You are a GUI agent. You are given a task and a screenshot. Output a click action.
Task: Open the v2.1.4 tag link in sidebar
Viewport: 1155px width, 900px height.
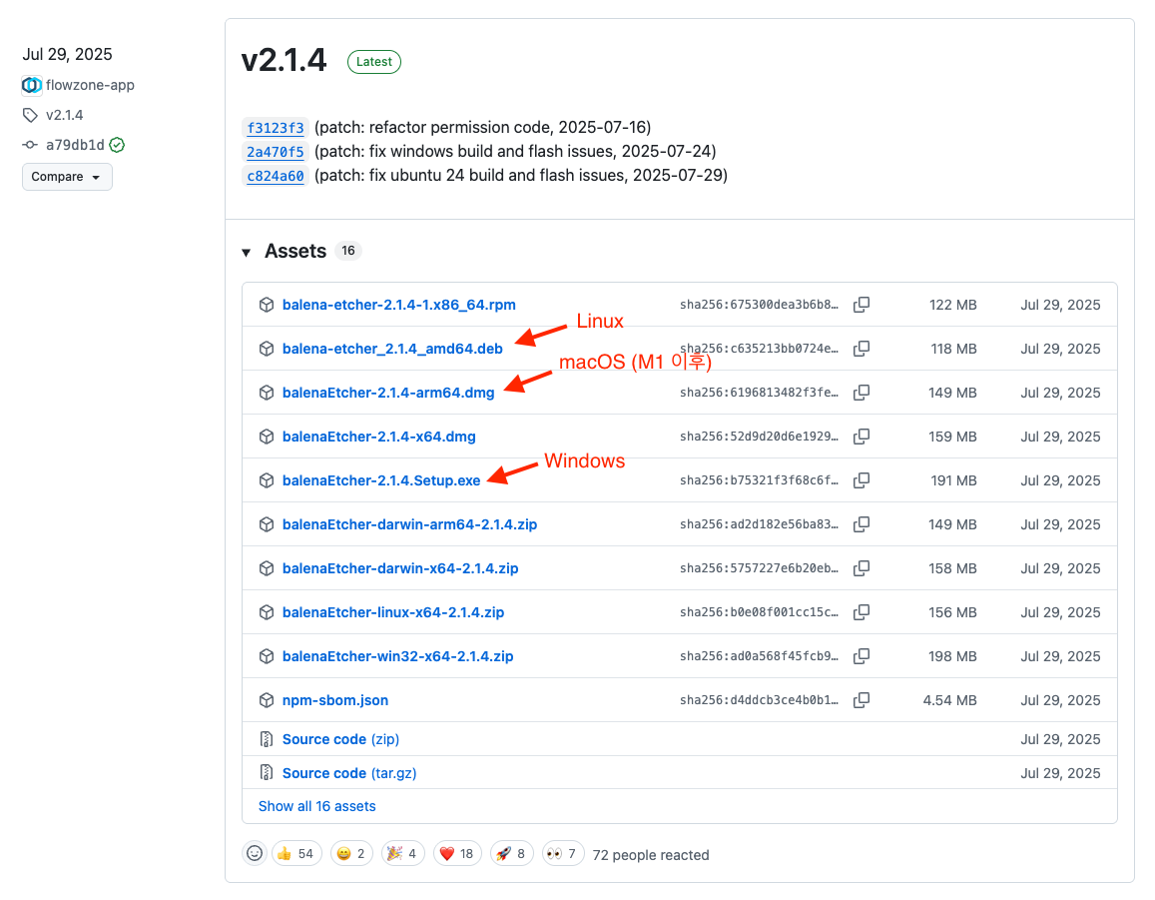point(64,115)
